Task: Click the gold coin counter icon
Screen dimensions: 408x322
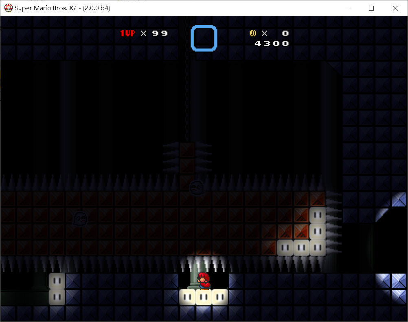Action: [252, 33]
